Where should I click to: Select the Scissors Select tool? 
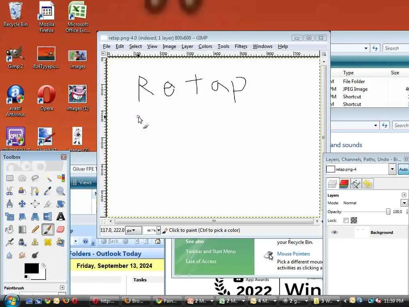pyautogui.click(x=10, y=191)
